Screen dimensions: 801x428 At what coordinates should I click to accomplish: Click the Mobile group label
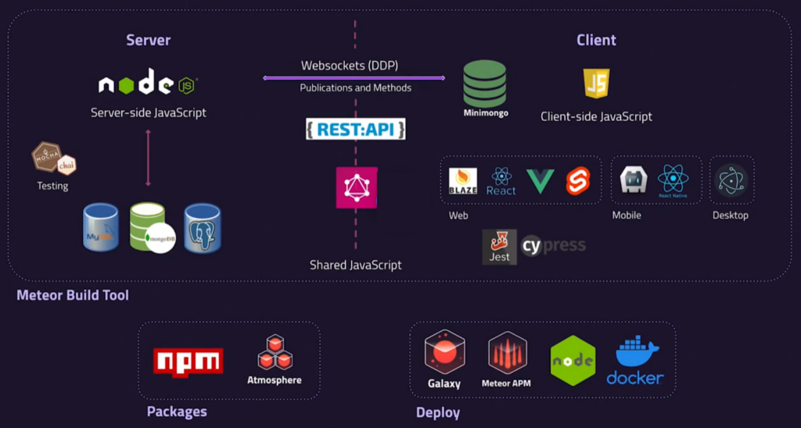click(627, 216)
